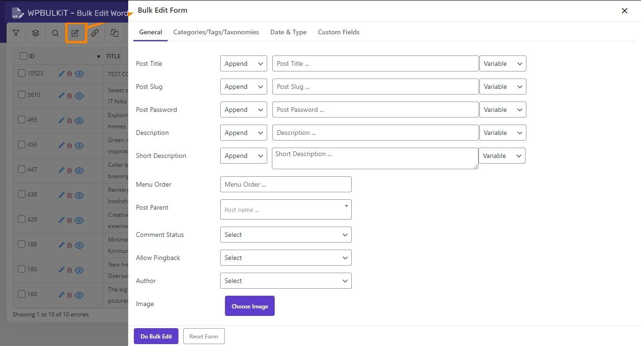The image size is (641, 346).
Task: View post 465 using eye icon
Action: point(79,121)
